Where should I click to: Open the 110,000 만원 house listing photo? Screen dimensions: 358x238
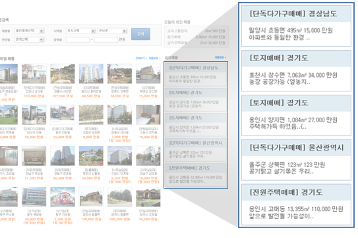click(34, 74)
